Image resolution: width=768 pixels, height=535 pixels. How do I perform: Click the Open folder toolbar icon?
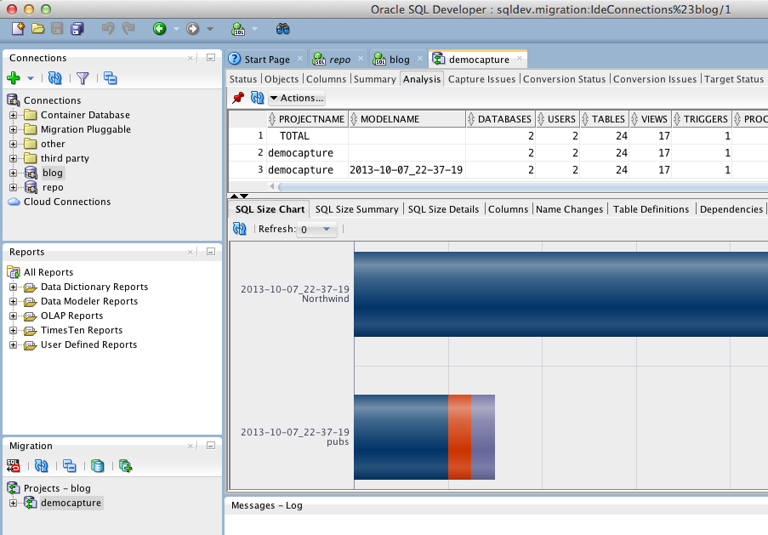(x=37, y=29)
